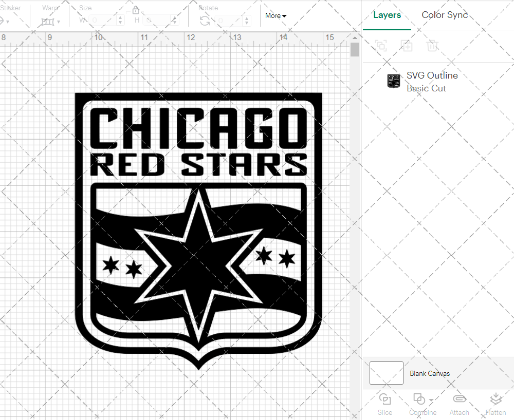Click the SVG Outline layer thumbnail
The width and height of the screenshot is (514, 420).
coord(393,81)
